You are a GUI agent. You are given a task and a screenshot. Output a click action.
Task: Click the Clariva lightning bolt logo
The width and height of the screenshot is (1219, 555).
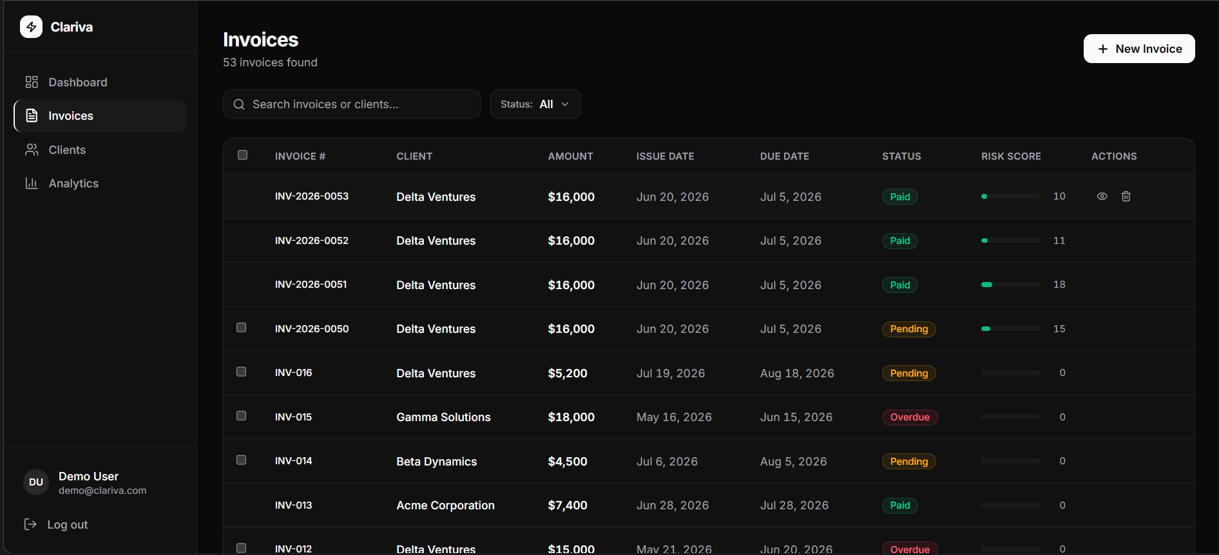31,27
